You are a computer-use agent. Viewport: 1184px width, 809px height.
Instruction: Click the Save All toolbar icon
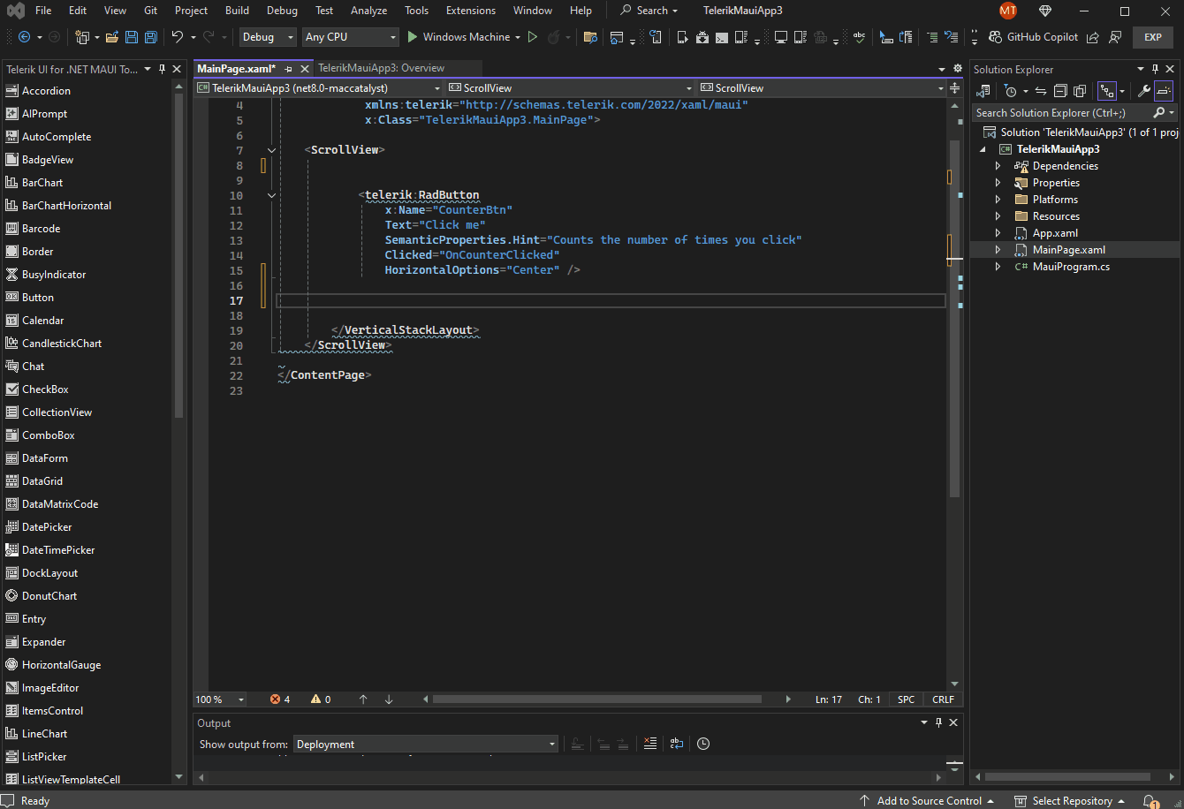[x=150, y=37]
